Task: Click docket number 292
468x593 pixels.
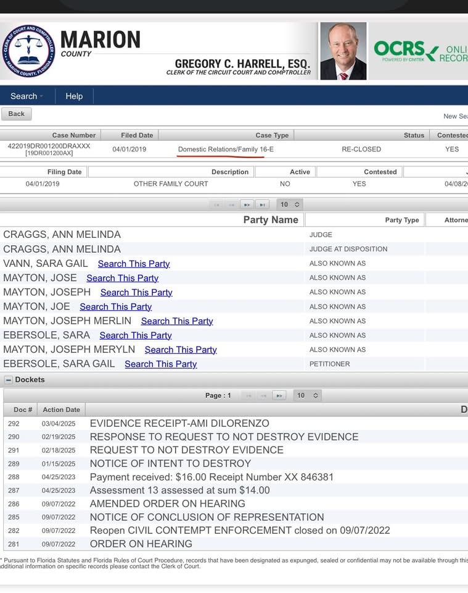Action: pos(14,424)
